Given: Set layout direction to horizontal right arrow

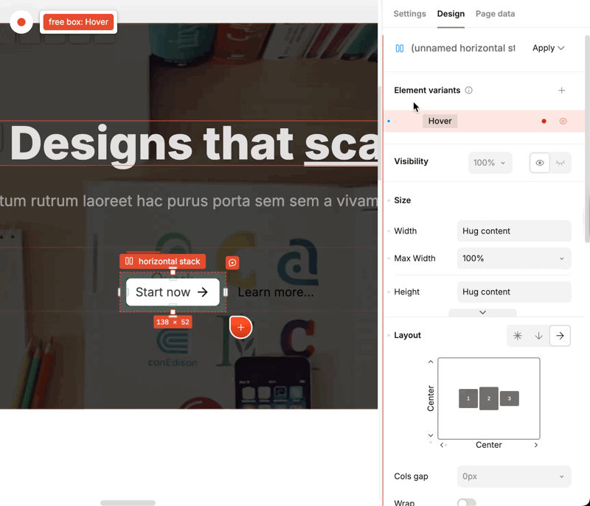Looking at the screenshot, I should coord(560,336).
